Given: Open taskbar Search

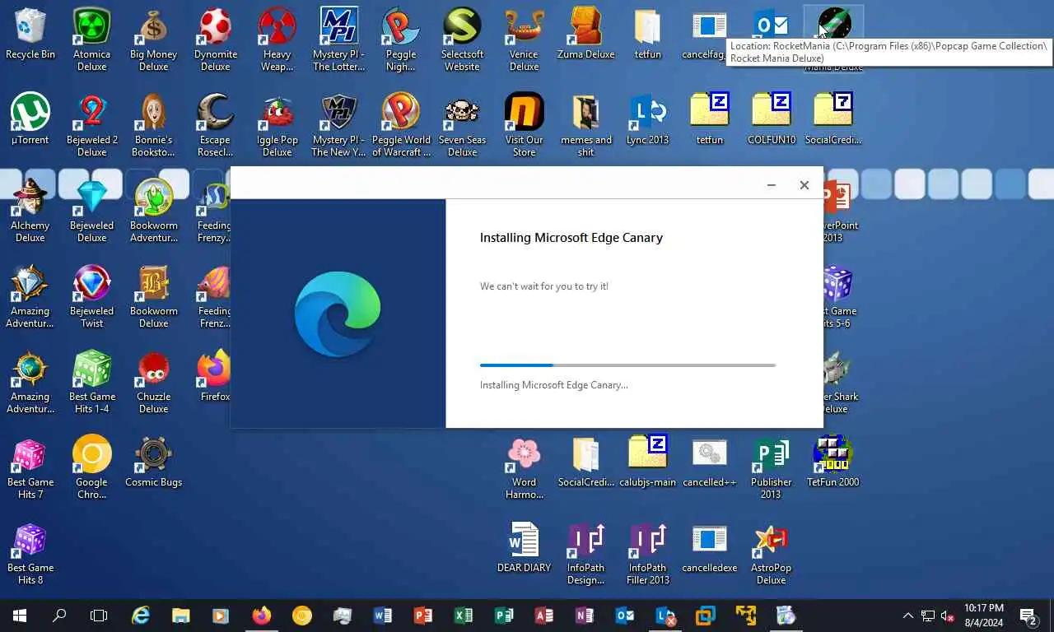Looking at the screenshot, I should pyautogui.click(x=59, y=616).
